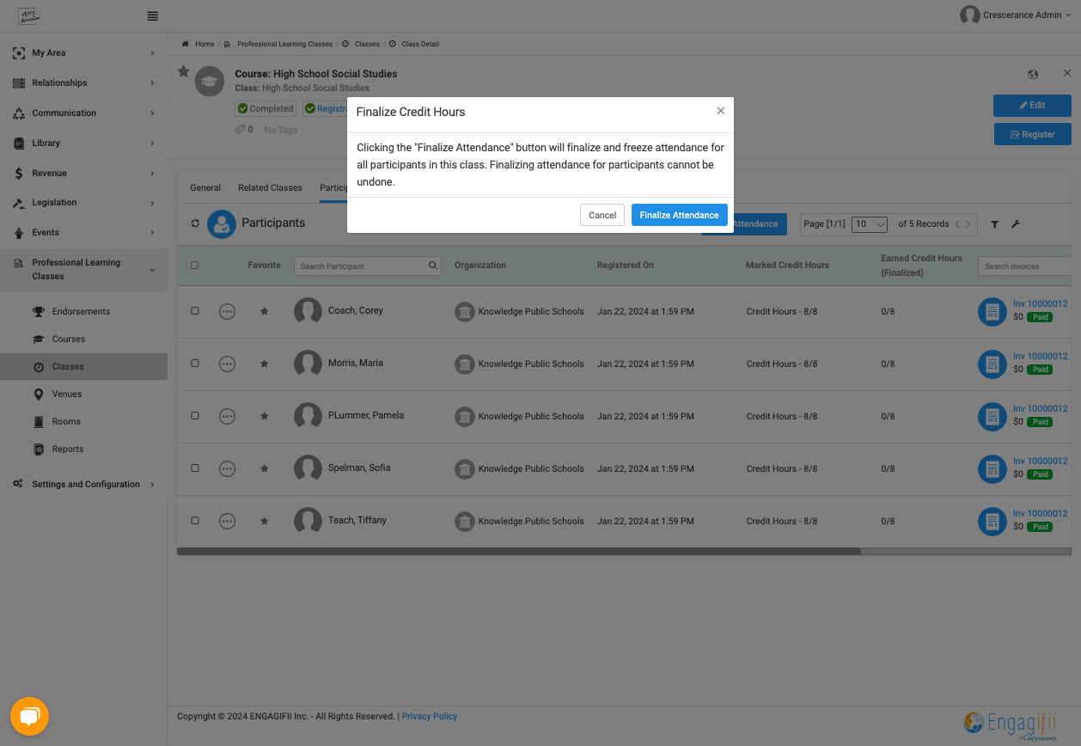
Task: Expand Relationships menu
Action: click(83, 83)
